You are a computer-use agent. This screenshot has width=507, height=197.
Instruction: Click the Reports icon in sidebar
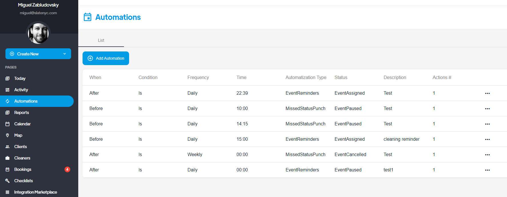pos(7,113)
